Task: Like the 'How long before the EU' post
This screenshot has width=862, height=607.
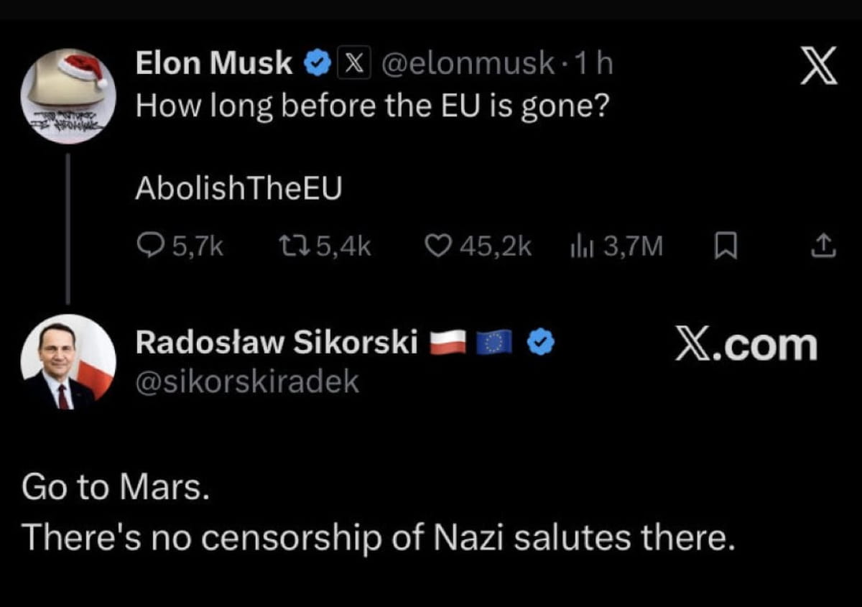Action: coord(437,247)
